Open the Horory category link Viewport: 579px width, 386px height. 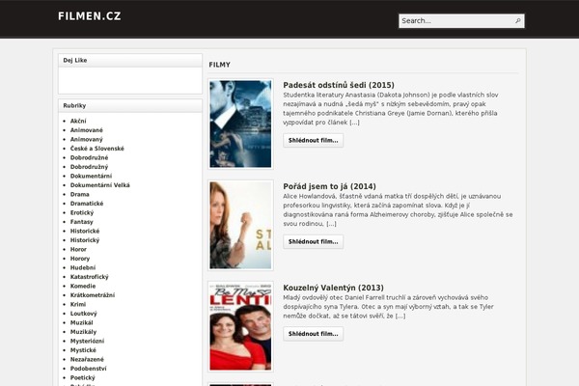point(80,259)
